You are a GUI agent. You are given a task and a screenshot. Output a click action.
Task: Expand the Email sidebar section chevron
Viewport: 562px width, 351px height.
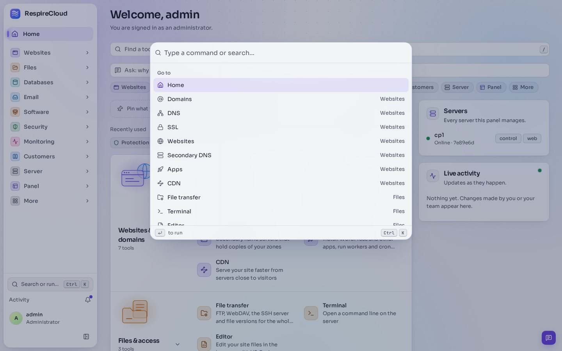(87, 97)
